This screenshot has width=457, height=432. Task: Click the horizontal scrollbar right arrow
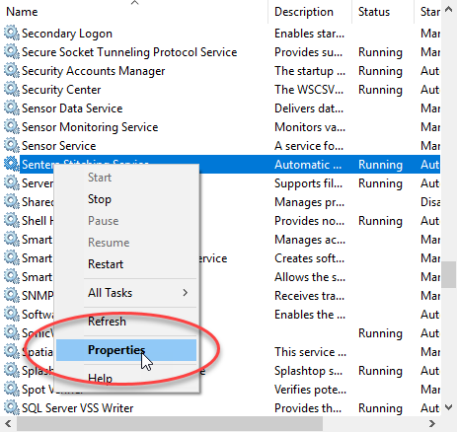pos(432,424)
